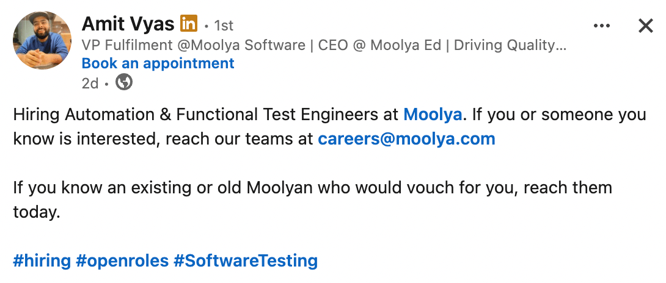Open Amit Vyas's profile photo

coord(42,40)
